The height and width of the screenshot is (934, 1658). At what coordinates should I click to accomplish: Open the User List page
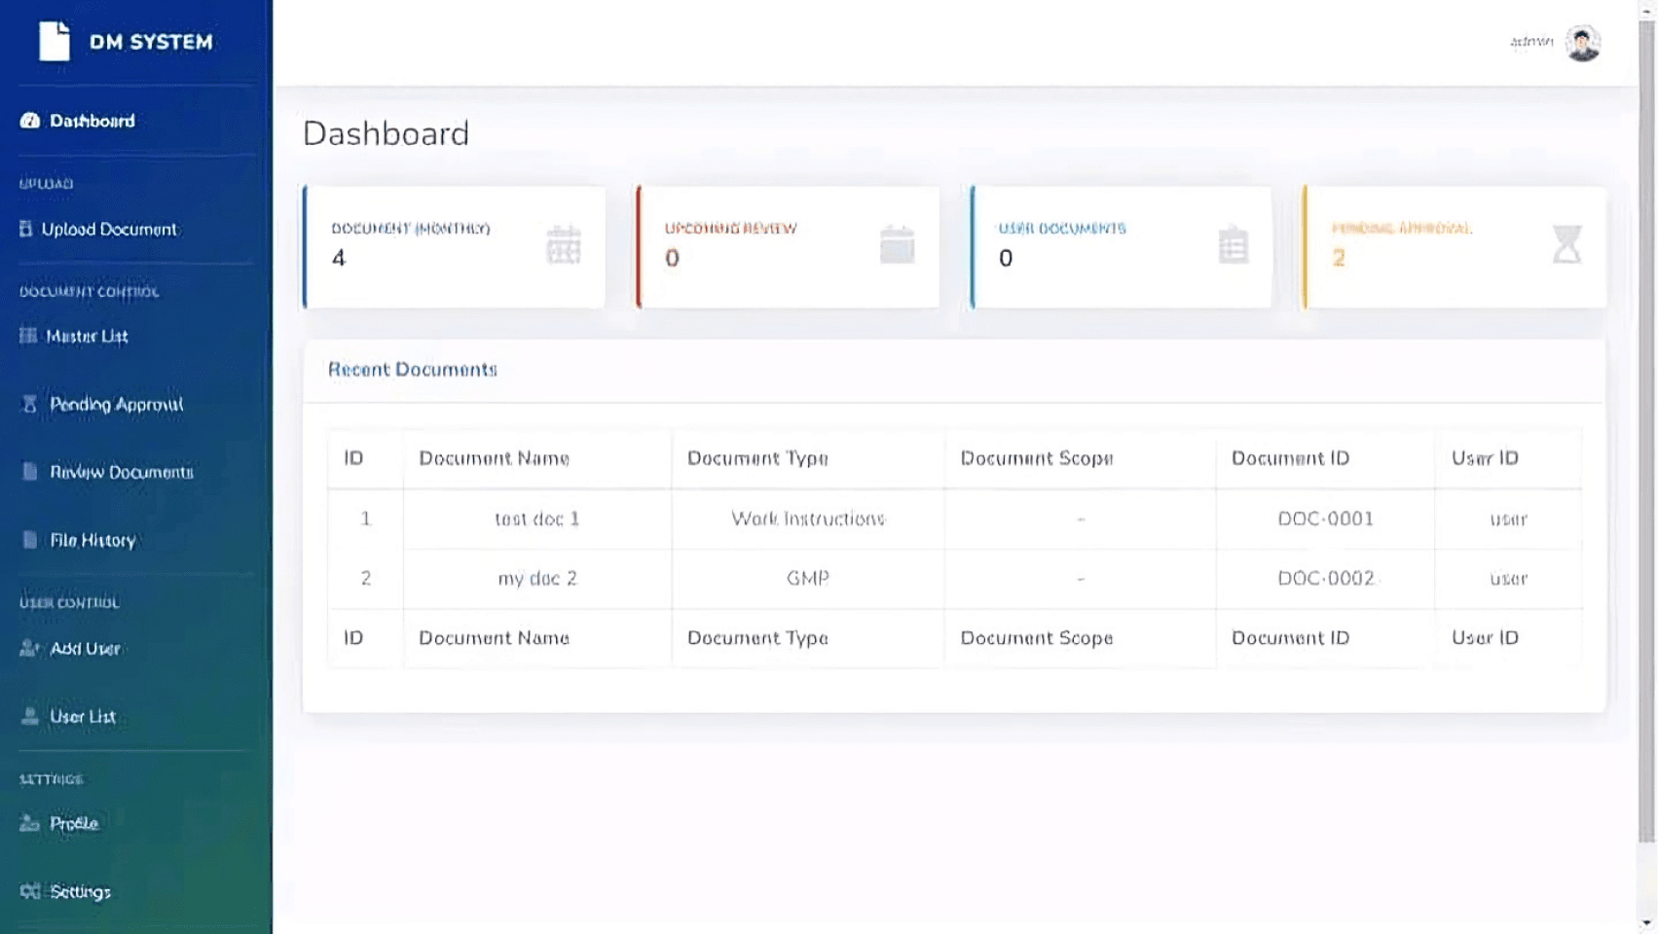pos(83,716)
